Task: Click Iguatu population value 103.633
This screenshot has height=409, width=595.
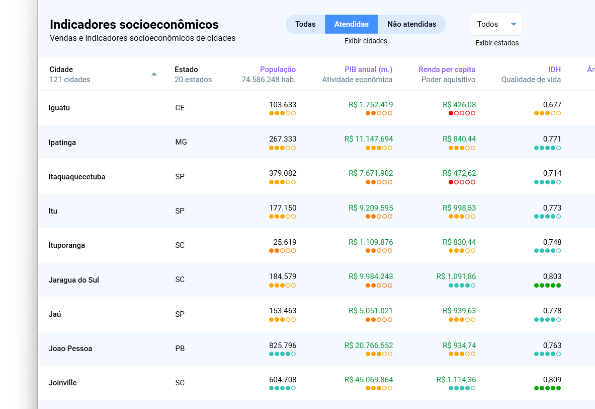Action: 283,105
